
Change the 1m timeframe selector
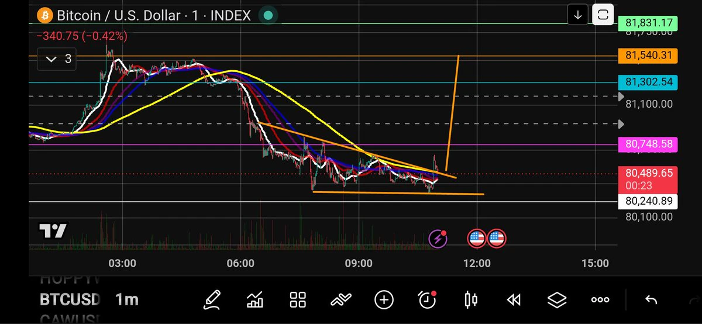click(127, 300)
